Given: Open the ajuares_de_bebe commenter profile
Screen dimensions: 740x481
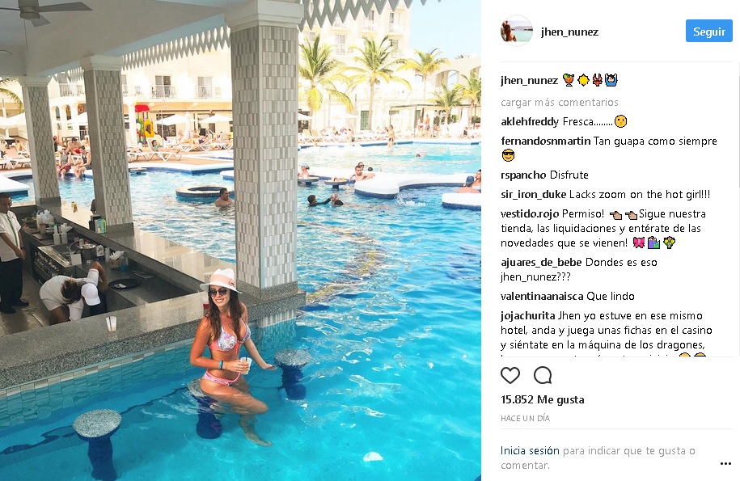Looking at the screenshot, I should [x=541, y=262].
